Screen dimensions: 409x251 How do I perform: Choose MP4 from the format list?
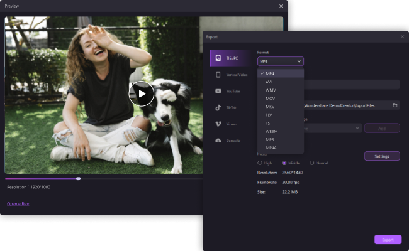coord(281,73)
